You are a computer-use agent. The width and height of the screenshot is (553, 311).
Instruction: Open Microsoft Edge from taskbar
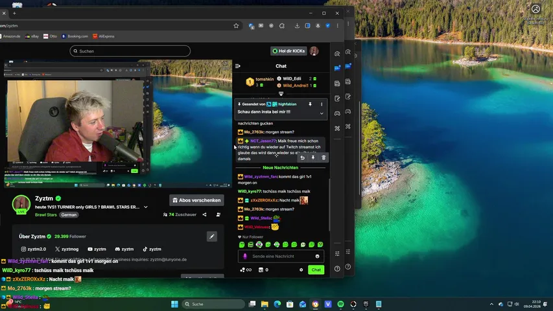277,304
